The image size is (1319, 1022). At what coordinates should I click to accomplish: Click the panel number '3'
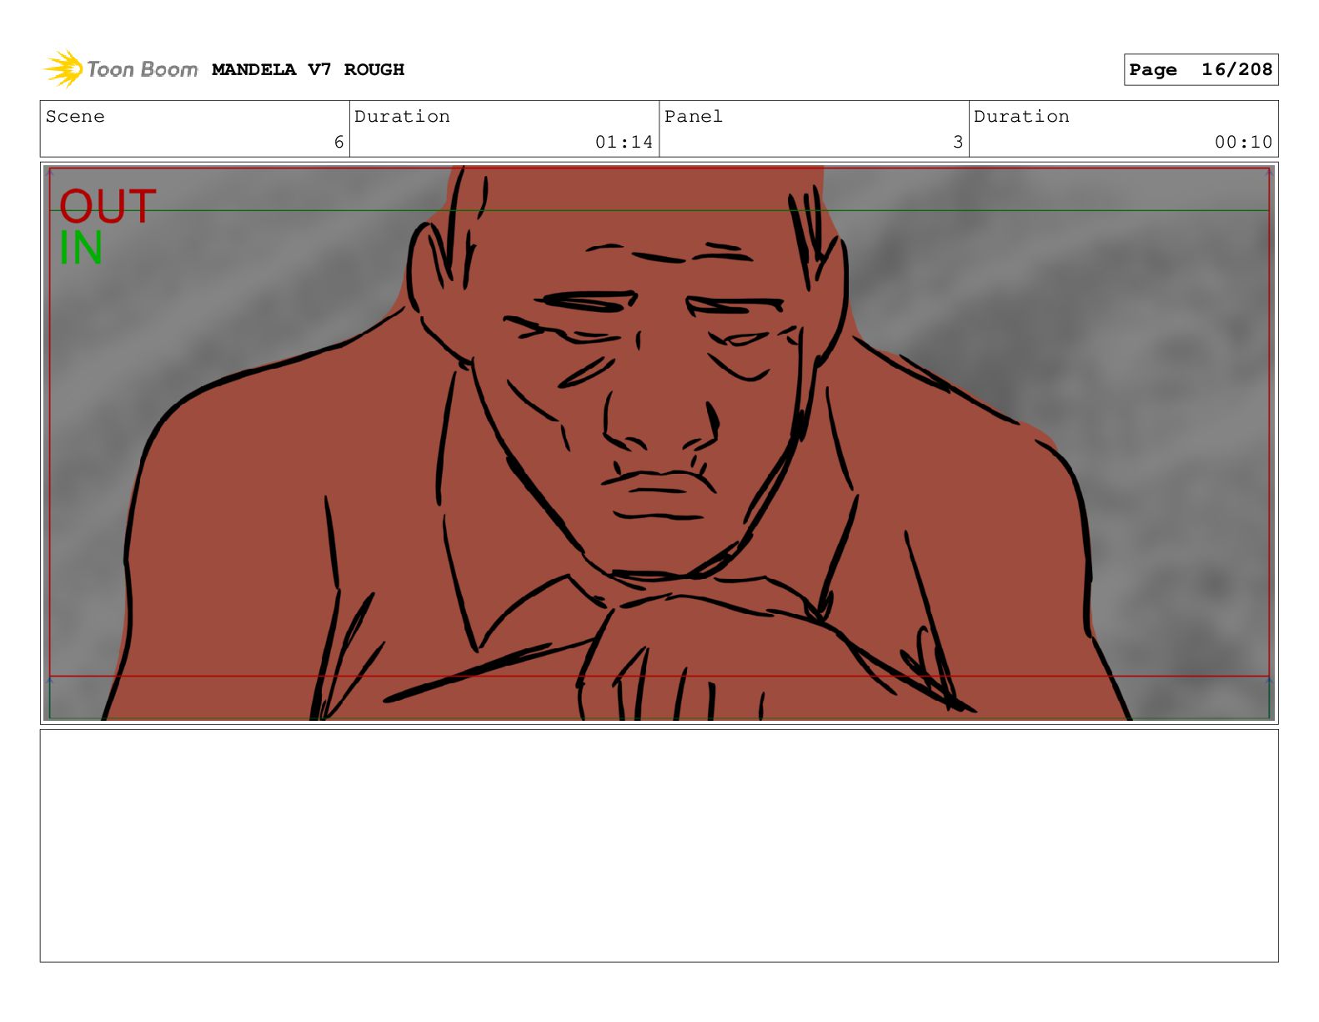(x=958, y=142)
